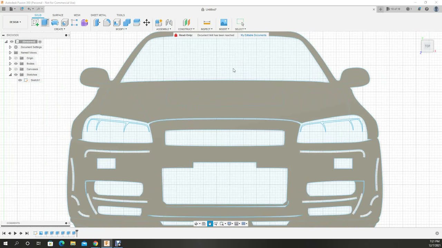
Task: Switch to the SURFACE tab
Action: point(58,15)
